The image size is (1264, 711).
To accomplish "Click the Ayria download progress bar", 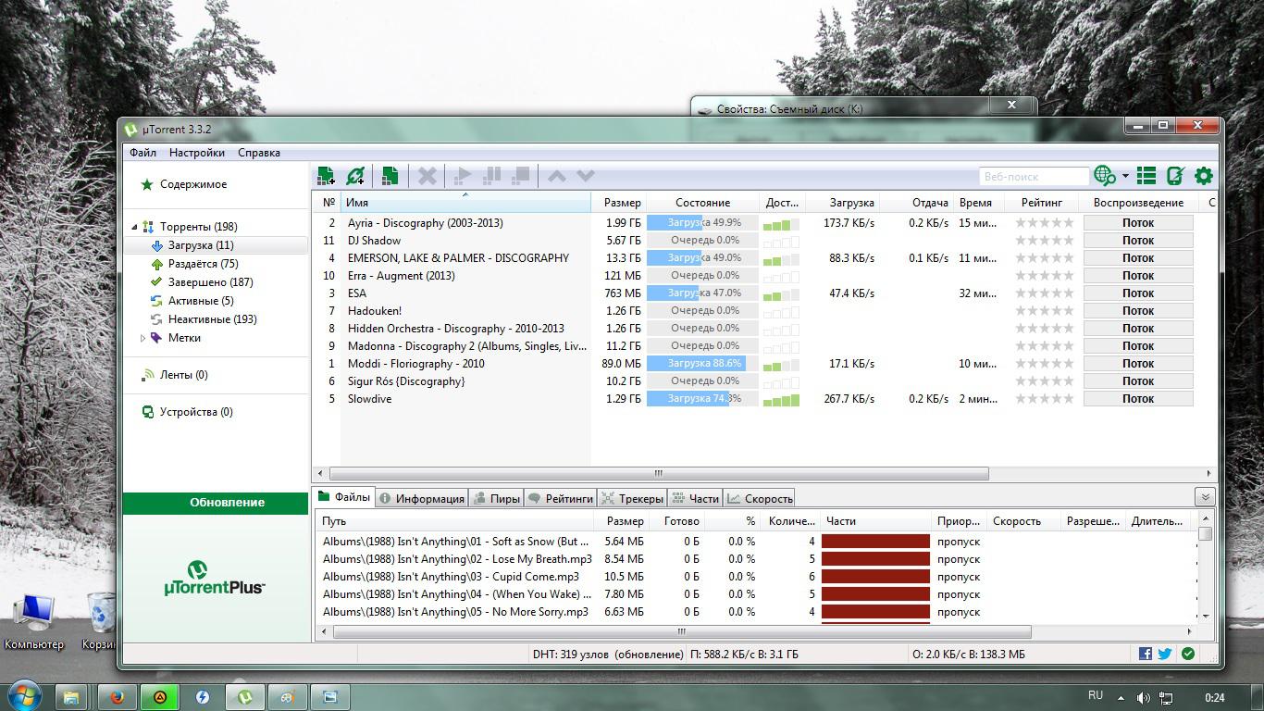I will pos(702,223).
